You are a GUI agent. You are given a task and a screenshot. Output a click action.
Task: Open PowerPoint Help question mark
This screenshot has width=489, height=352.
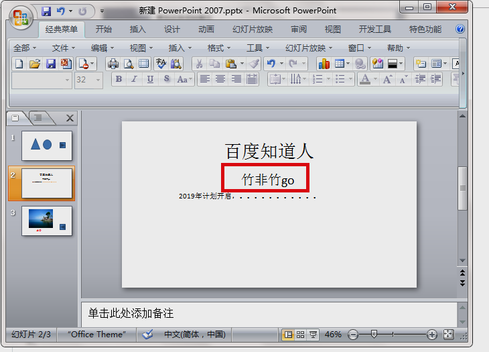460,29
